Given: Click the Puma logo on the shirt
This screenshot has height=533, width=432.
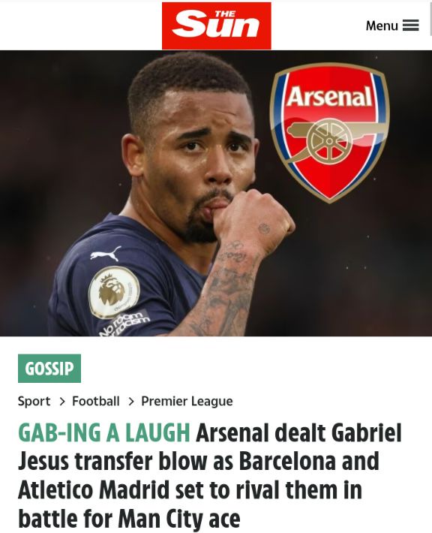Looking at the screenshot, I should coord(106,254).
